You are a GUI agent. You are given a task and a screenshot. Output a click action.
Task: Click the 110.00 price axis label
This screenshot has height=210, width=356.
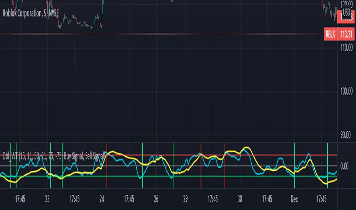pos(346,48)
